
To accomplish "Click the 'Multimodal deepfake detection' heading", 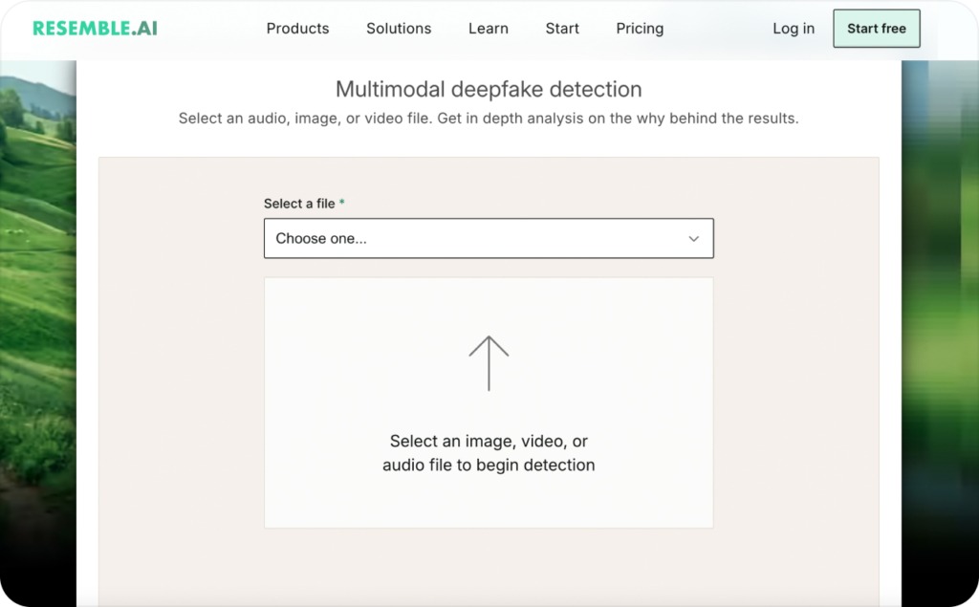I will 489,89.
